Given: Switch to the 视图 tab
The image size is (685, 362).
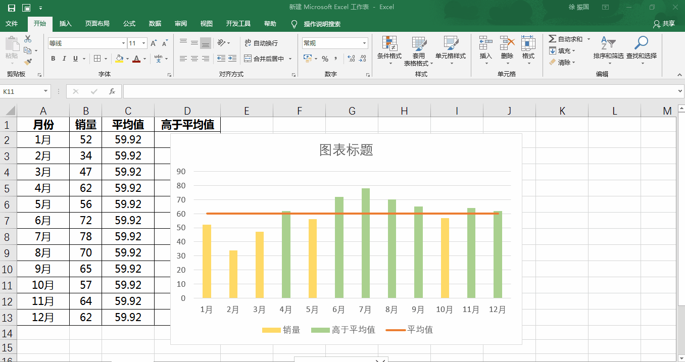Looking at the screenshot, I should 206,24.
